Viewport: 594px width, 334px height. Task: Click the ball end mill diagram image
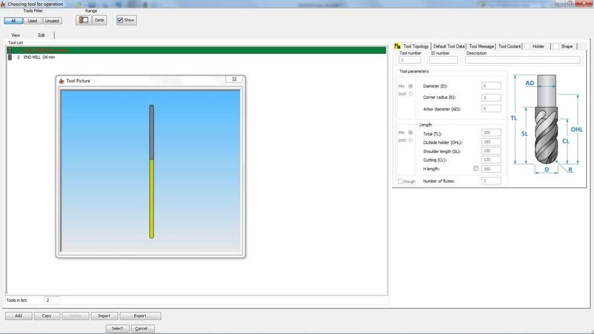[x=546, y=124]
